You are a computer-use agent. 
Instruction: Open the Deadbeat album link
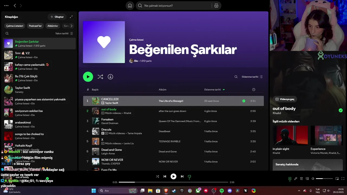point(165,131)
